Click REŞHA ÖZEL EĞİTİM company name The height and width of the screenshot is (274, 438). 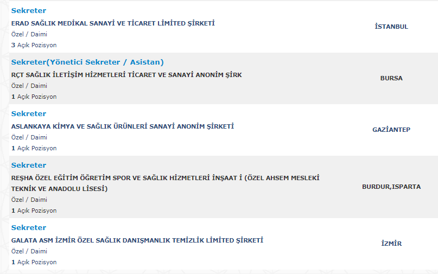pyautogui.click(x=166, y=178)
